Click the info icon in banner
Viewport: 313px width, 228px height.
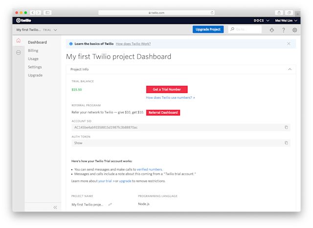coord(71,44)
